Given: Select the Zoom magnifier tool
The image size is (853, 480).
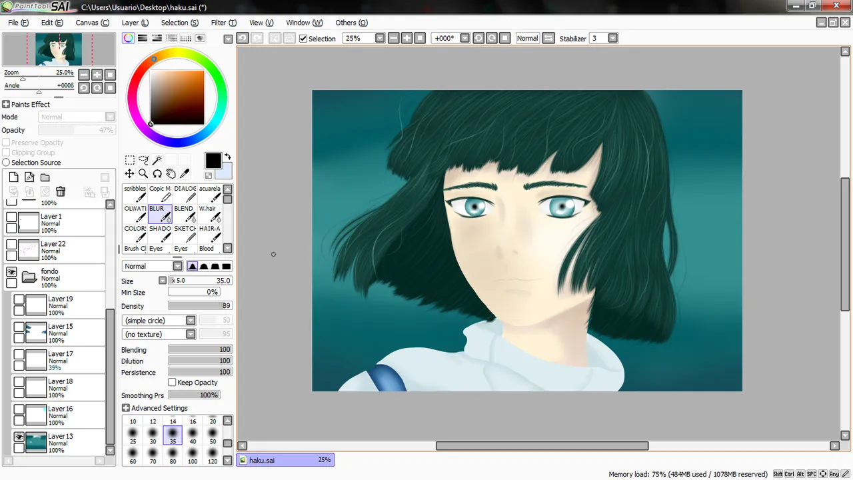Looking at the screenshot, I should 143,173.
